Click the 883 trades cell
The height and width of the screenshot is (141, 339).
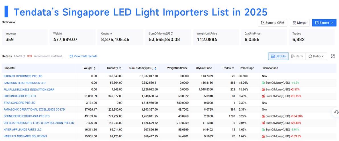[x=233, y=83]
